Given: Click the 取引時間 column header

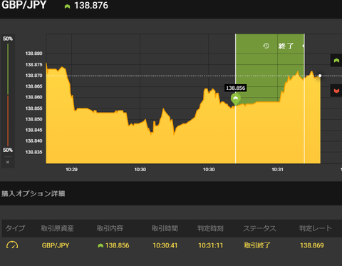Looking at the screenshot, I should click(165, 228).
